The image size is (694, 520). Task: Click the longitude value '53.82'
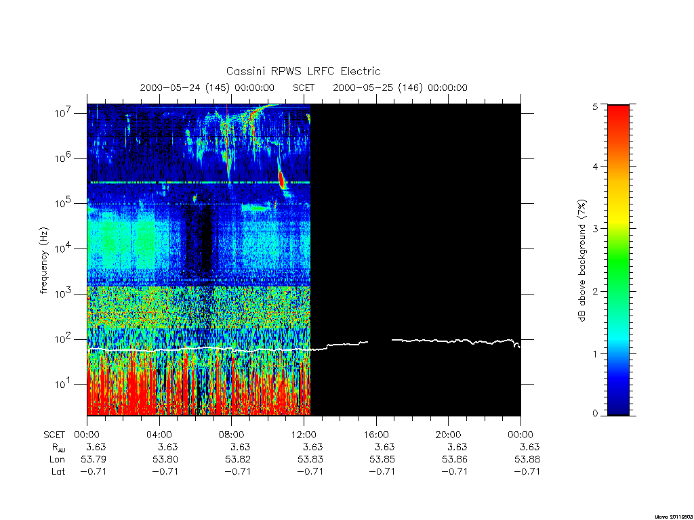(238, 460)
